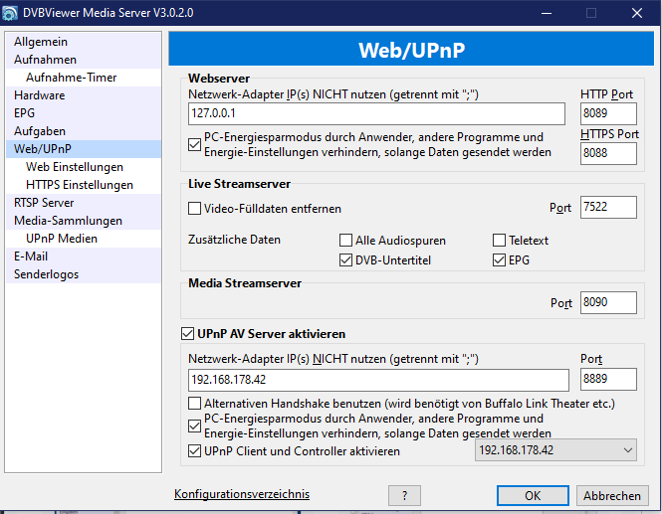Select the EPG category
The image size is (662, 514).
[84, 113]
